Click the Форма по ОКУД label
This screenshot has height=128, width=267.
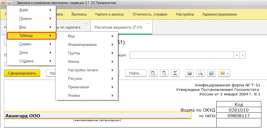tap(198, 110)
